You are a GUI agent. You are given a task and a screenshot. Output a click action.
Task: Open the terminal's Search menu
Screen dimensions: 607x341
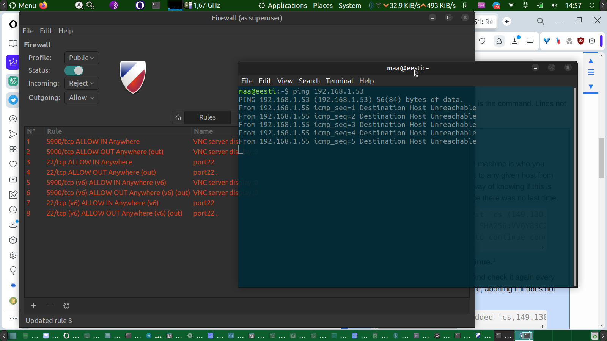309,81
